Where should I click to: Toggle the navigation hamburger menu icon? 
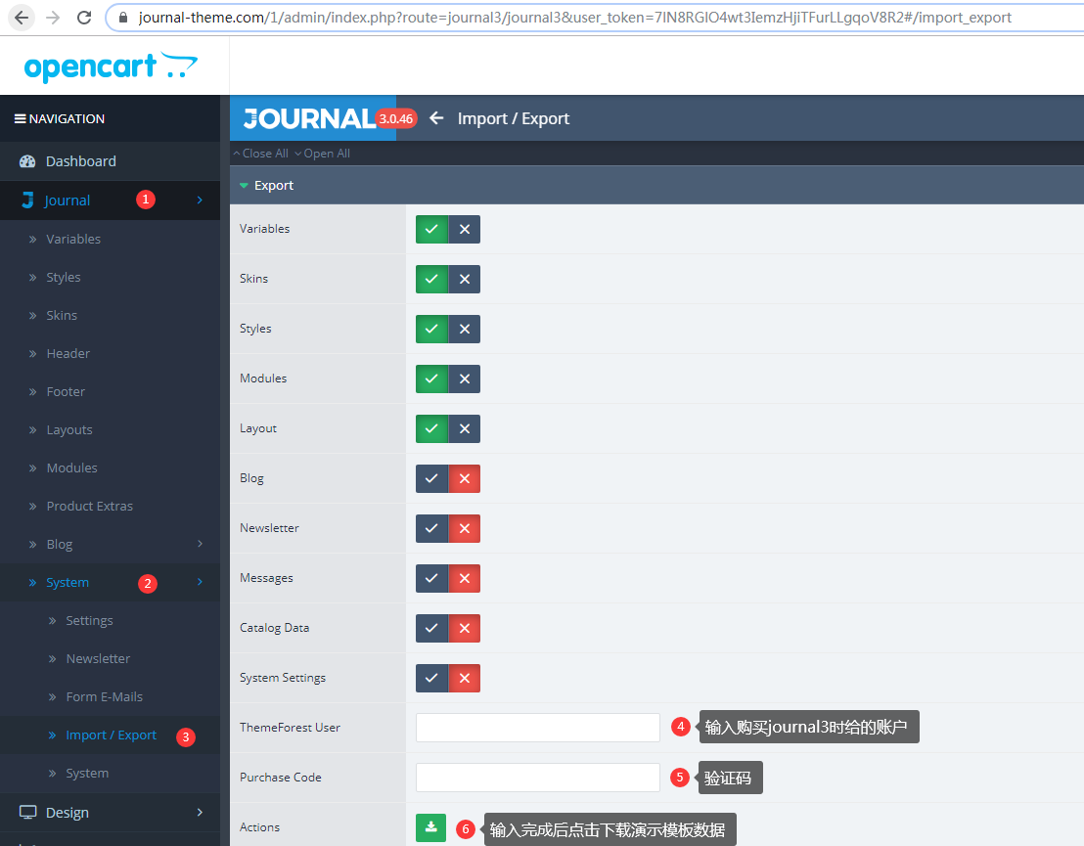(x=20, y=119)
